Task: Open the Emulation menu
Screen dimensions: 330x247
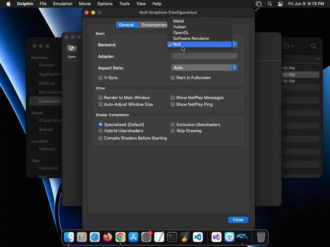Action: click(x=63, y=4)
